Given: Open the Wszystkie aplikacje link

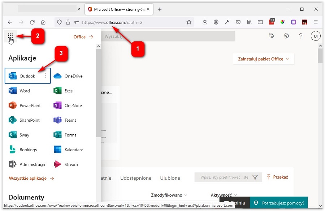Looking at the screenshot, I should tap(31, 178).
